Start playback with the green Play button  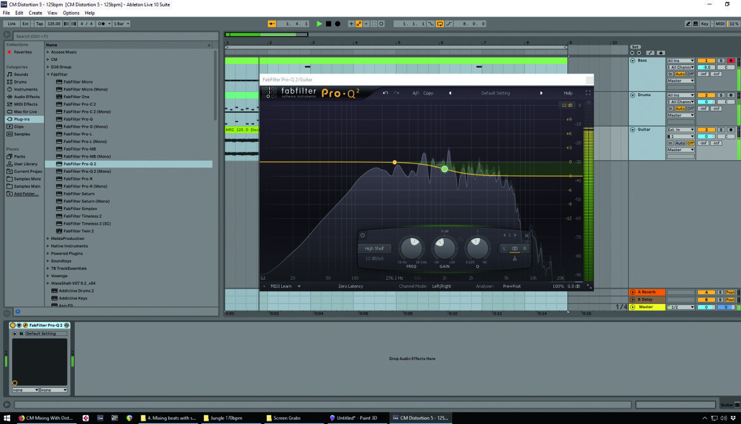pyautogui.click(x=319, y=23)
